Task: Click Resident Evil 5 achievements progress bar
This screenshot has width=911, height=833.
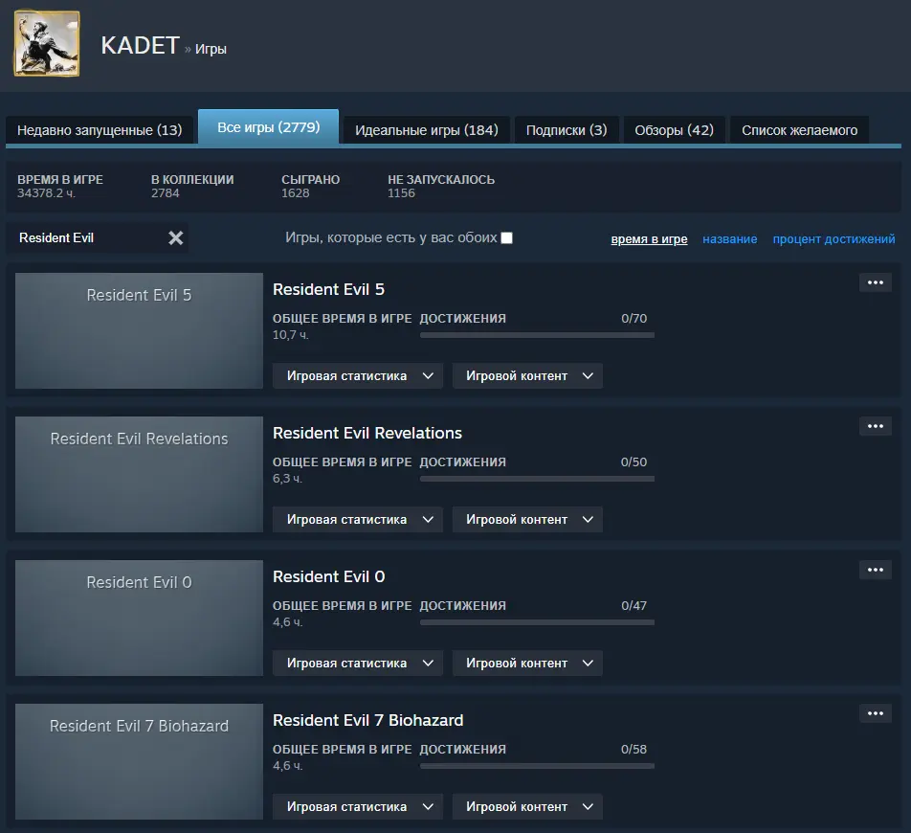Action: [538, 335]
